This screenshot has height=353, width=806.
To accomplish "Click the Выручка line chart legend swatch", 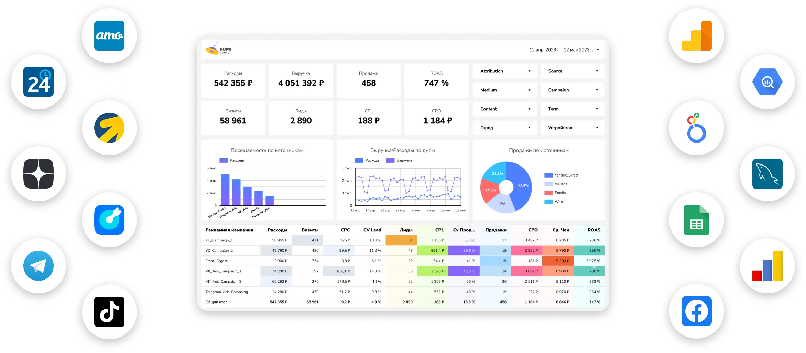I will tap(390, 160).
